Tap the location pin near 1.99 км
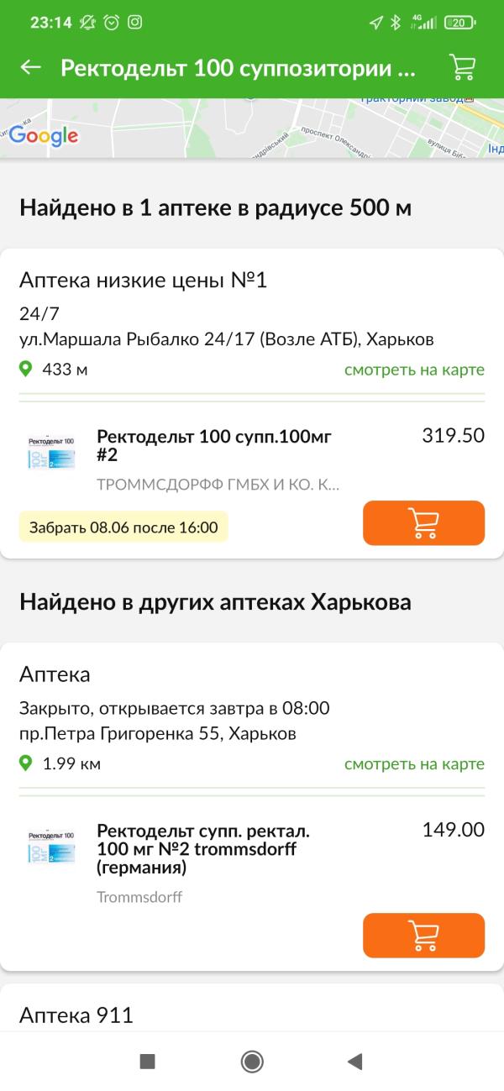The width and height of the screenshot is (504, 1091). click(x=26, y=763)
